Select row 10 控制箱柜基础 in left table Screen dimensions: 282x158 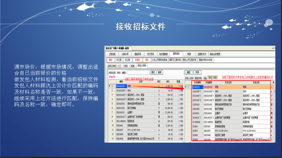tap(146, 126)
